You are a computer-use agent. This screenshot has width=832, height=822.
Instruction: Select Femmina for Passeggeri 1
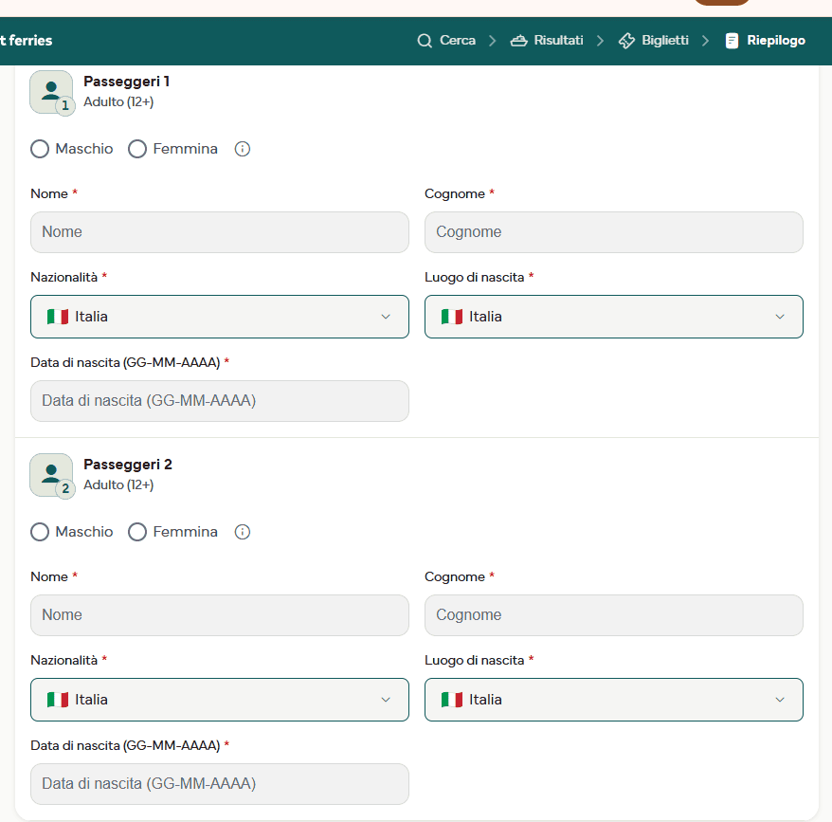(x=137, y=149)
